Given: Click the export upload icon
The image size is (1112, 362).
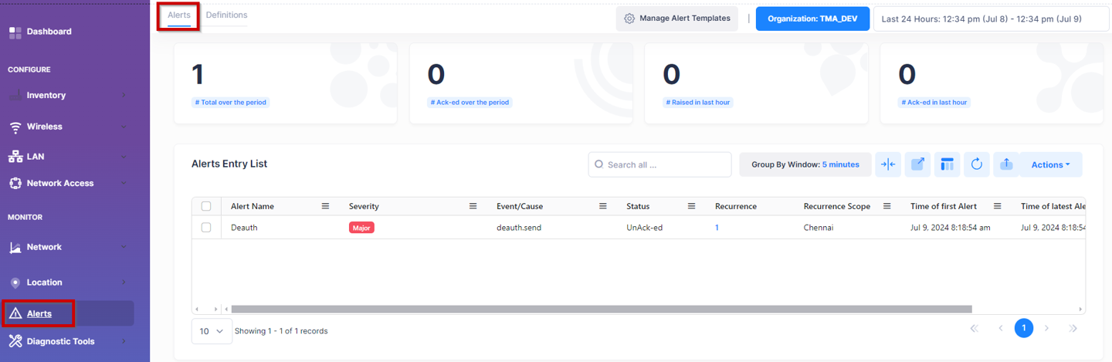Looking at the screenshot, I should [x=1005, y=164].
